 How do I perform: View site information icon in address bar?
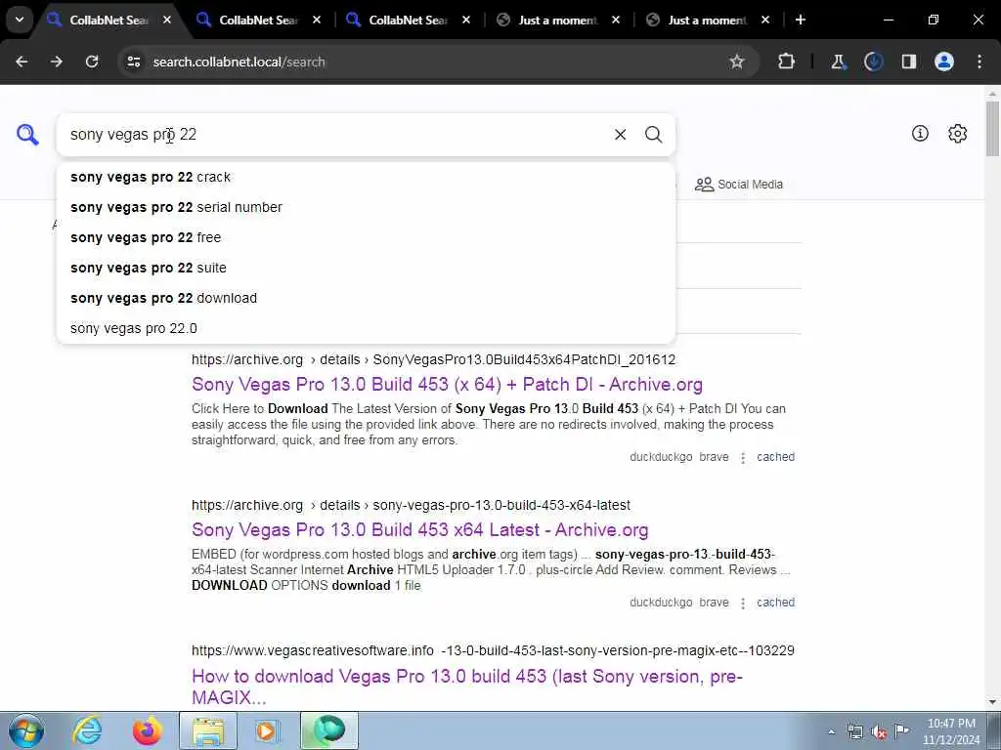click(133, 62)
